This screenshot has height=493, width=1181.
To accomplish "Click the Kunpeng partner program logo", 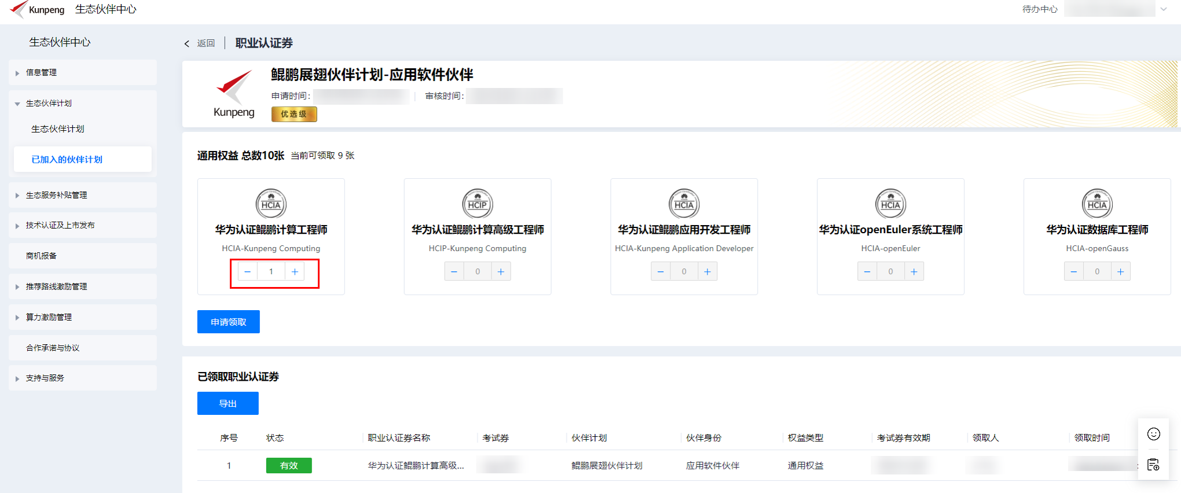I will pyautogui.click(x=234, y=94).
